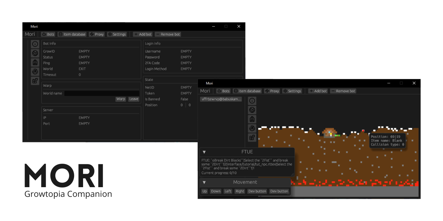The height and width of the screenshot is (221, 443).
Task: Click the backpack icon in the map window sidebar
Action: 252,119
